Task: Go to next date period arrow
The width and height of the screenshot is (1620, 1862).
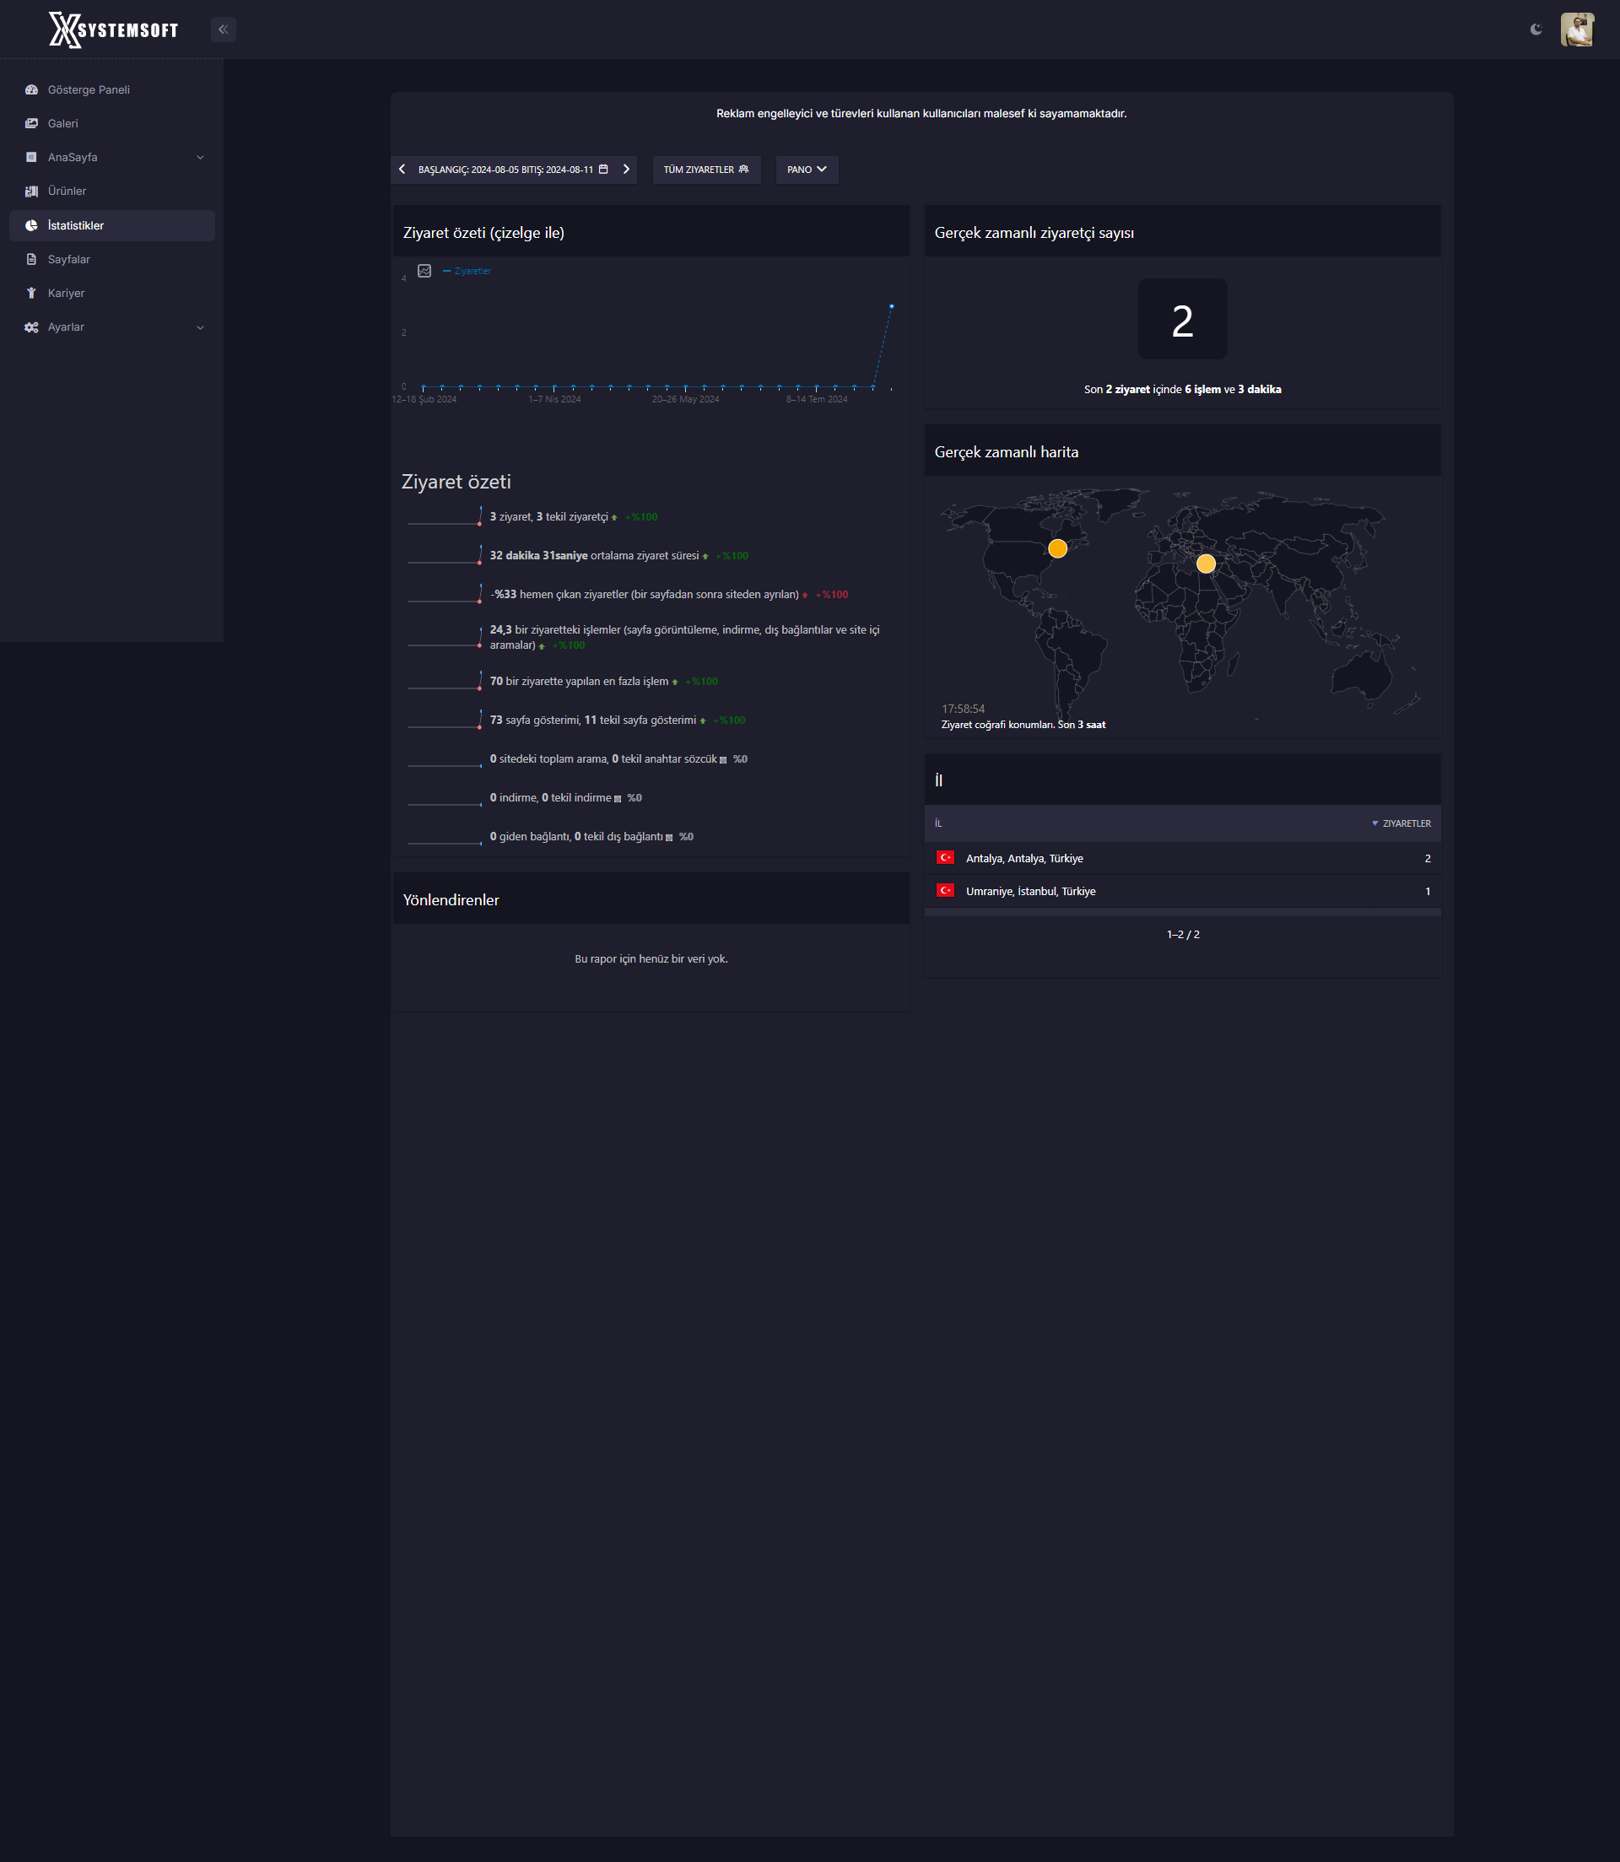Action: pos(625,169)
